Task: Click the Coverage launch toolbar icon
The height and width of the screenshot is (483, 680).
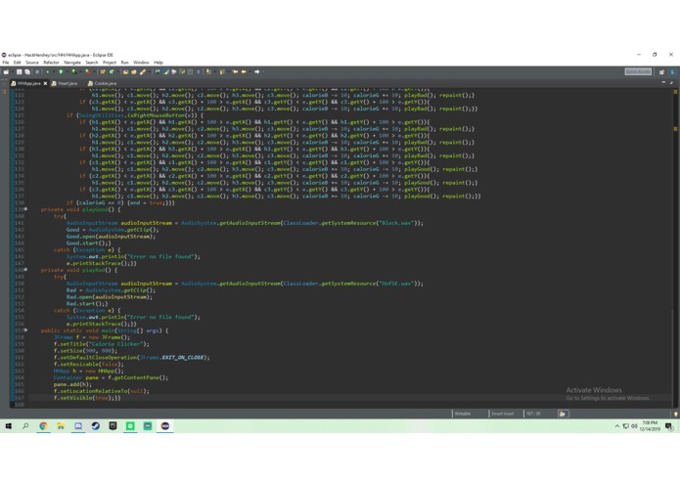Action: click(x=74, y=71)
